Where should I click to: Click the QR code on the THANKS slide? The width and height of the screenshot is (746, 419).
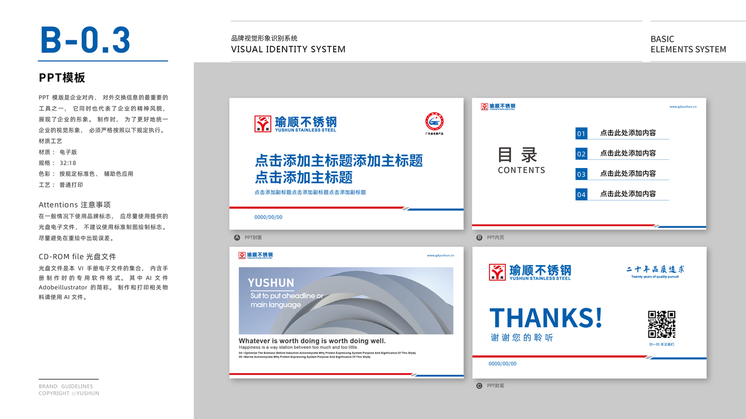point(661,325)
